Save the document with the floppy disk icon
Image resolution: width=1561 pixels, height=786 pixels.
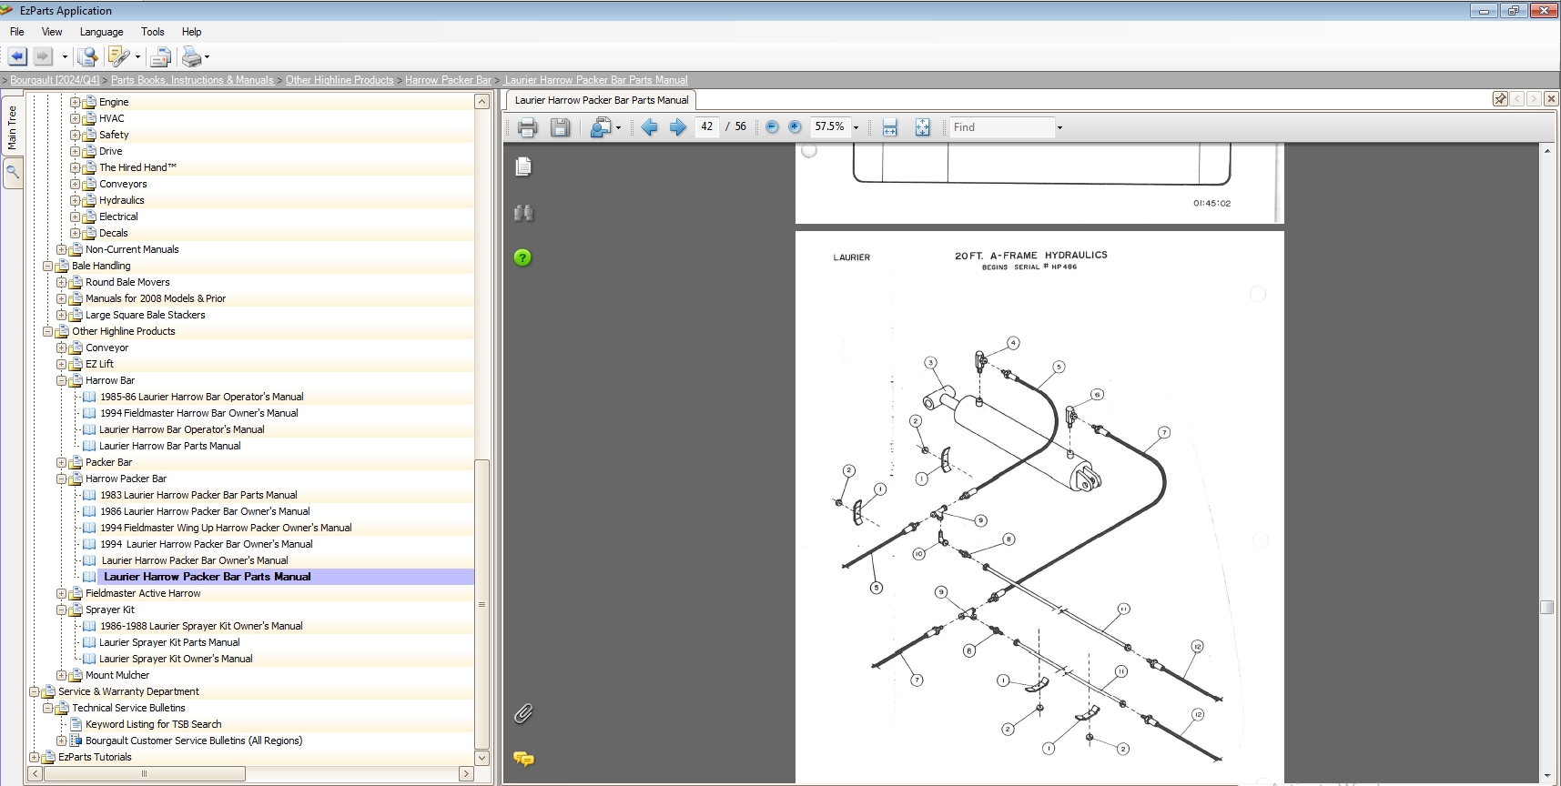click(561, 128)
